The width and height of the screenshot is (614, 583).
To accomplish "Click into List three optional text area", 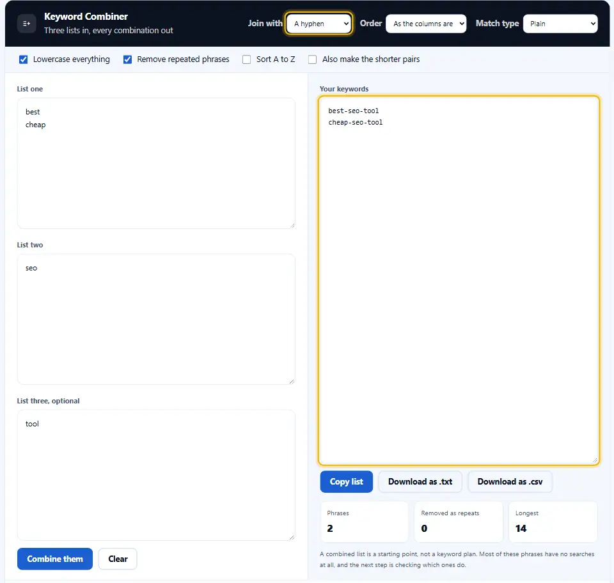I will point(156,475).
